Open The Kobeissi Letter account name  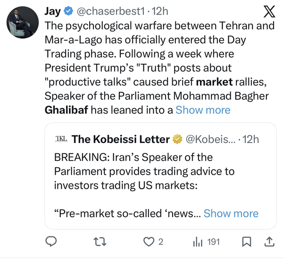click(x=121, y=139)
